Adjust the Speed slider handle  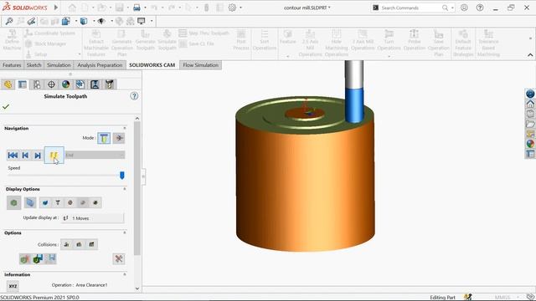pyautogui.click(x=121, y=176)
